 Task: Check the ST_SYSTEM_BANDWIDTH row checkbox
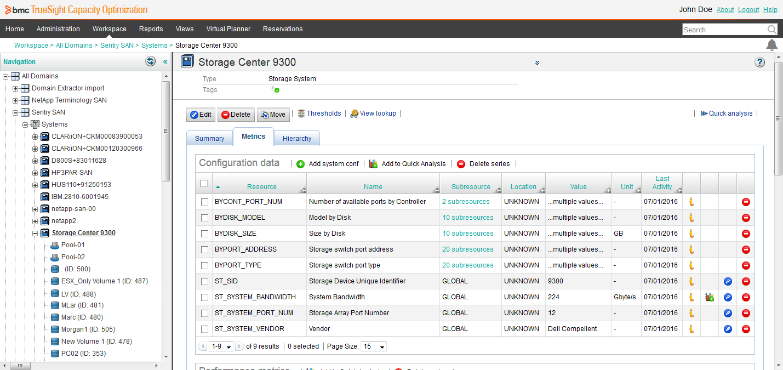click(x=204, y=297)
